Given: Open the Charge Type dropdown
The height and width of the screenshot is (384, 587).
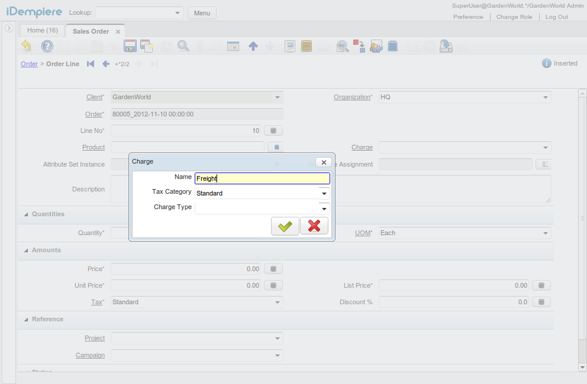Looking at the screenshot, I should click(x=324, y=208).
